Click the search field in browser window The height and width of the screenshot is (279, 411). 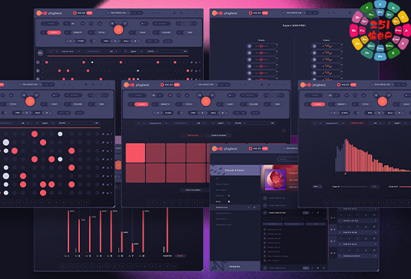288,159
